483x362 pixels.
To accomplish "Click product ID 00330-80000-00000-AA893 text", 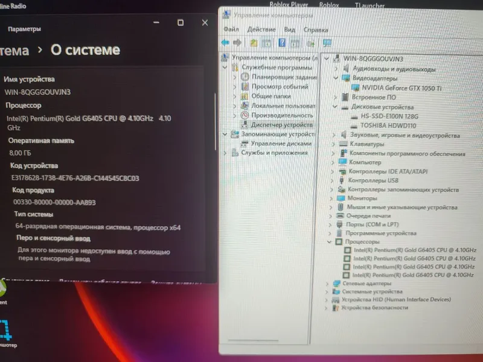I will tap(54, 202).
